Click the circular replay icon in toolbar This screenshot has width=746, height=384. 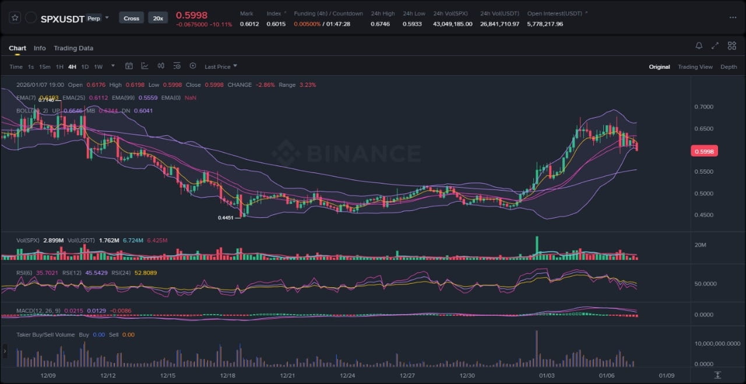point(193,66)
